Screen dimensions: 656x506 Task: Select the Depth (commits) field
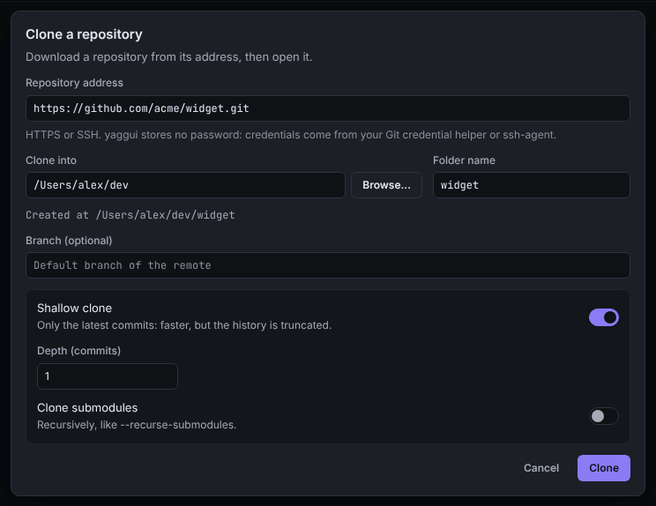[x=108, y=376]
